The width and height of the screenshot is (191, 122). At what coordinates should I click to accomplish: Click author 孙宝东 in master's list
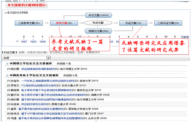[x=15, y=81]
